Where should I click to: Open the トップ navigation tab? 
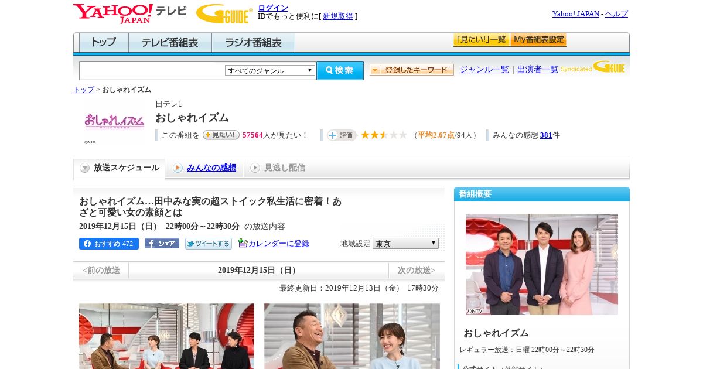[104, 43]
